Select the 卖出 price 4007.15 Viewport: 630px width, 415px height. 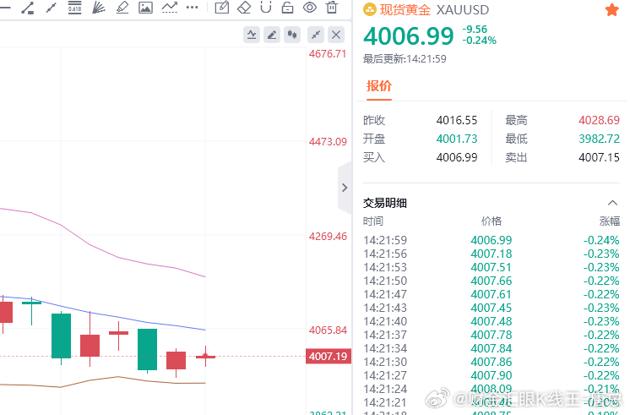point(599,157)
